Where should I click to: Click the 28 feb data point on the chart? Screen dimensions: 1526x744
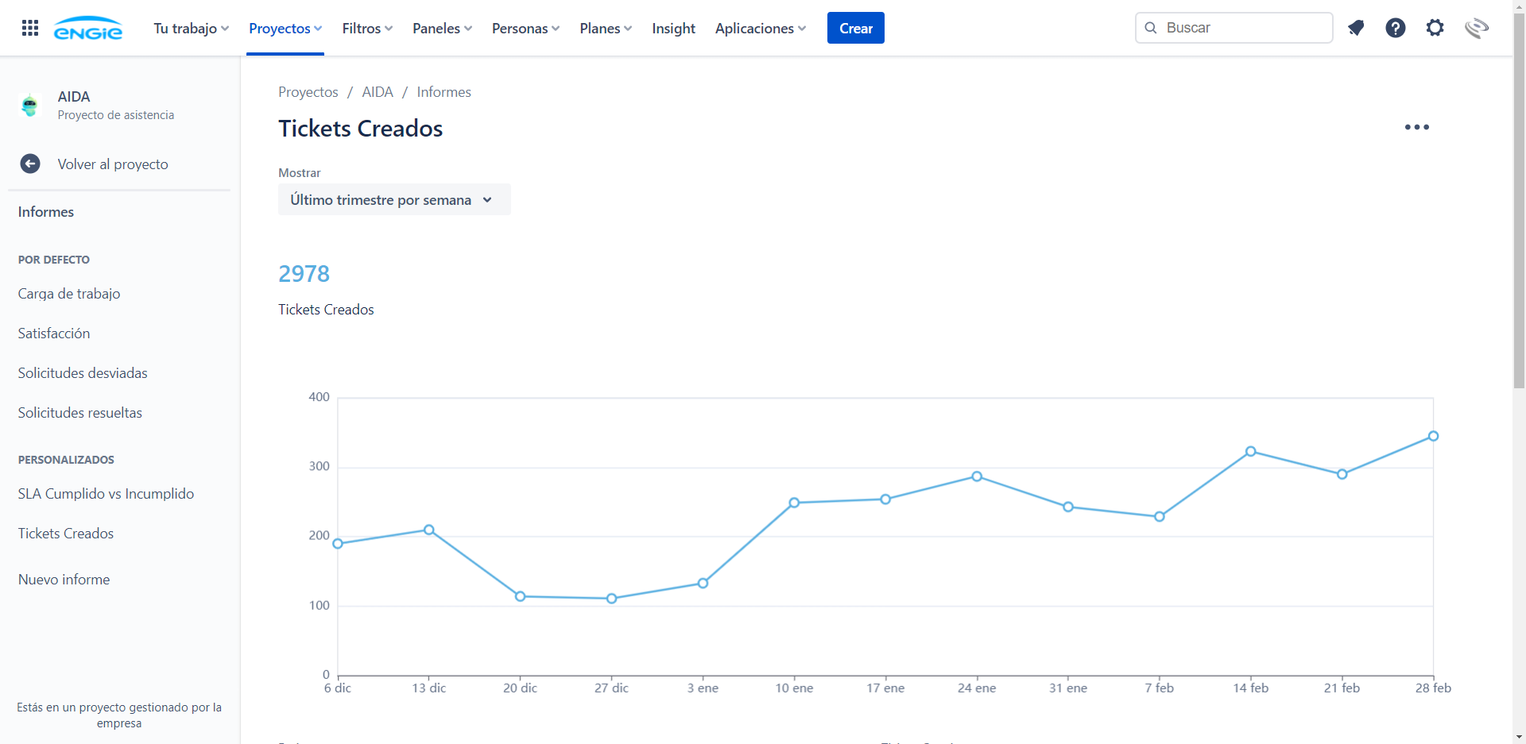(1433, 436)
